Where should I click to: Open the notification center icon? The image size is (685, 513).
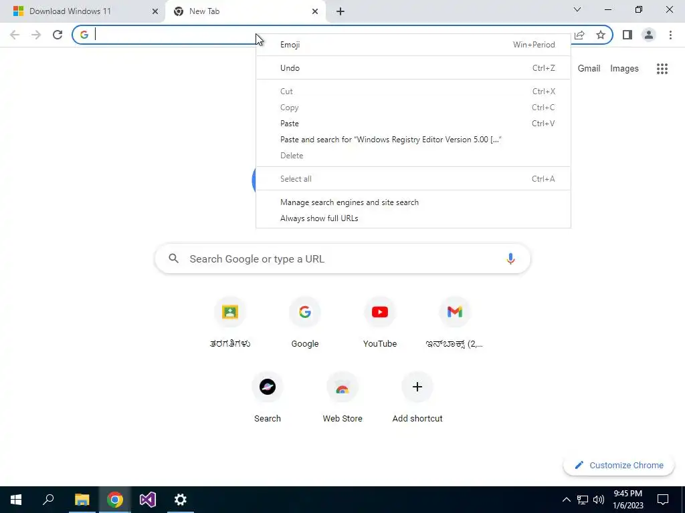coord(663,500)
